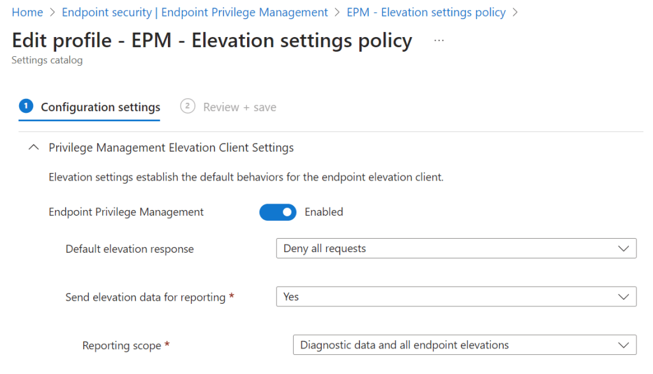653x374 pixels.
Task: Navigate to Home in the breadcrumb
Action: (27, 12)
